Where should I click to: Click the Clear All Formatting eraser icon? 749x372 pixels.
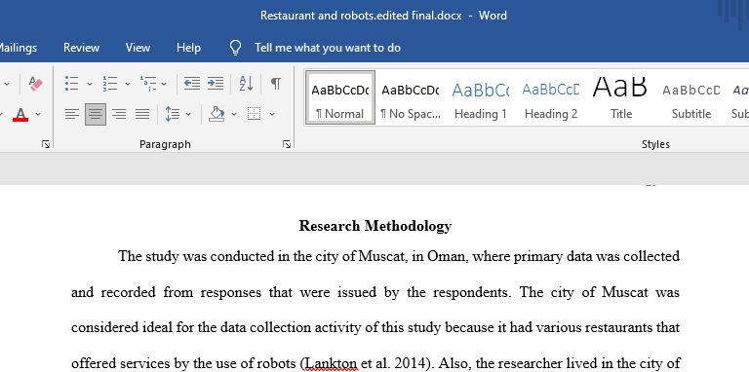click(36, 84)
